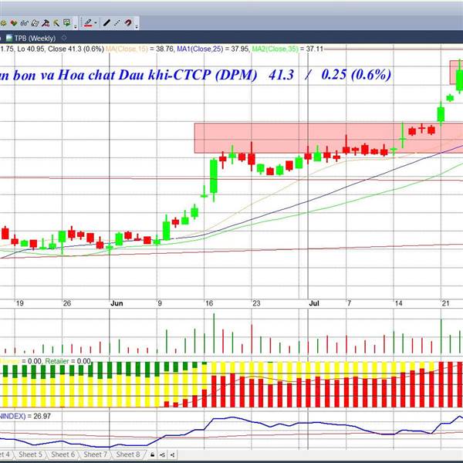
Task: Switch to Sheet 8 tab
Action: pos(127,455)
